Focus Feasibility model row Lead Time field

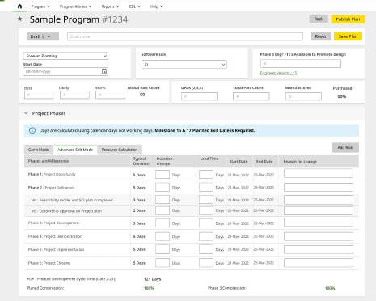pos(206,200)
